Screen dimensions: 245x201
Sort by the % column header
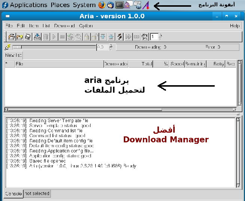click(x=161, y=64)
